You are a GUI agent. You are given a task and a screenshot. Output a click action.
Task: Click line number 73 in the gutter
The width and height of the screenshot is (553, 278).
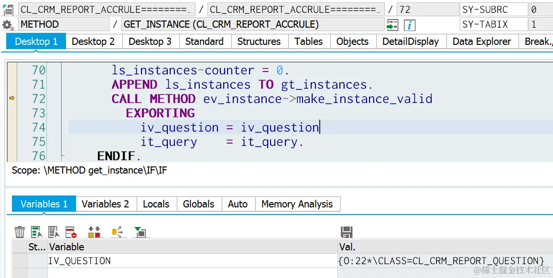[39, 113]
